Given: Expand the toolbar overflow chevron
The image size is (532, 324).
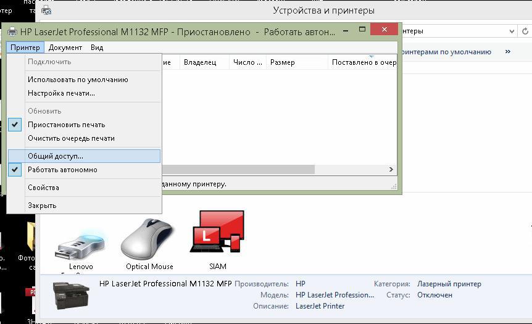Looking at the screenshot, I should coord(507,52).
